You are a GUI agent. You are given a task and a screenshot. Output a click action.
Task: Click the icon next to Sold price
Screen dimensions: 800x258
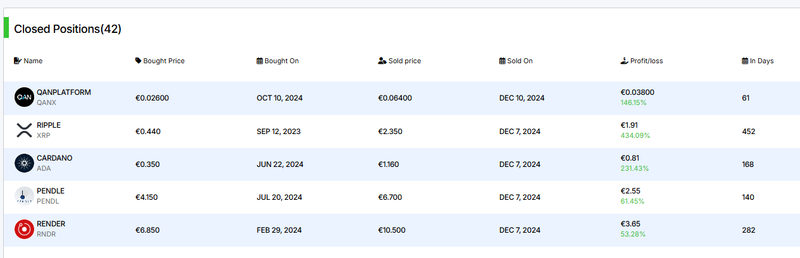click(382, 61)
